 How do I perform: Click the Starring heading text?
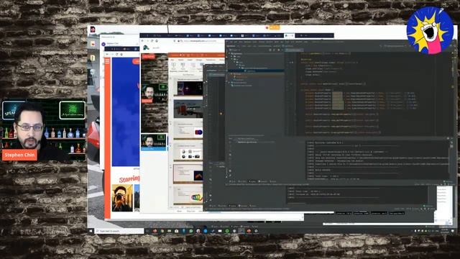click(x=129, y=178)
